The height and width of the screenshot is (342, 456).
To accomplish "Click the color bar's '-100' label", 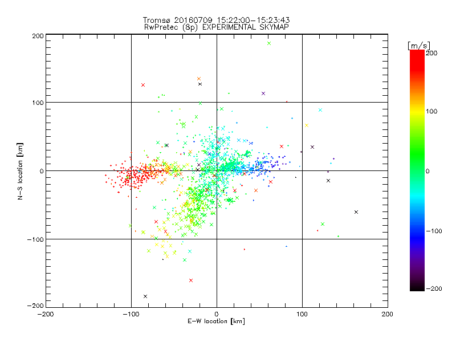I will tap(434, 231).
